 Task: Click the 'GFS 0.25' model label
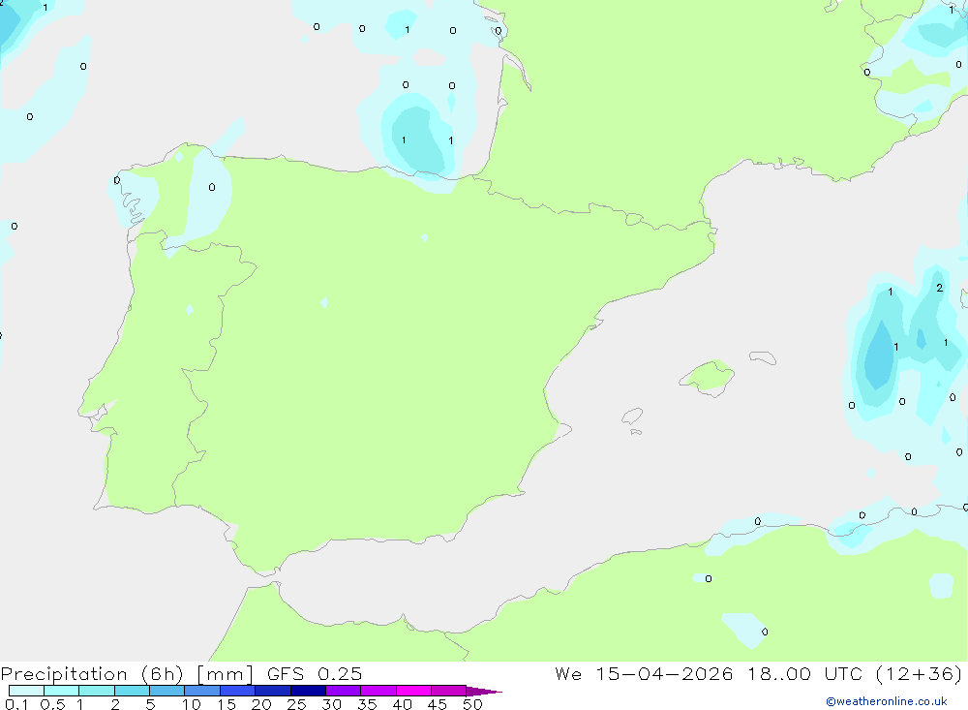click(x=315, y=673)
